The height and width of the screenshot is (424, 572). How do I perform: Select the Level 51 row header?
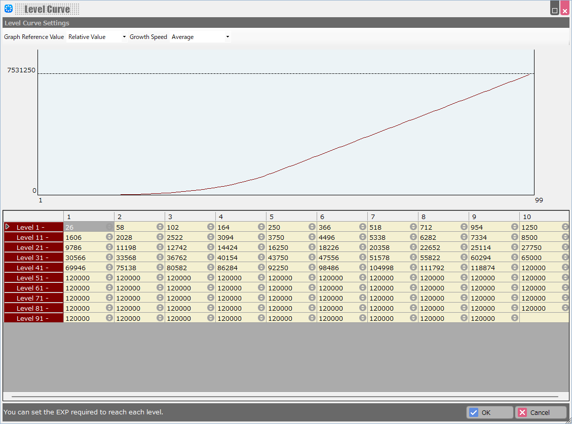[x=33, y=278]
